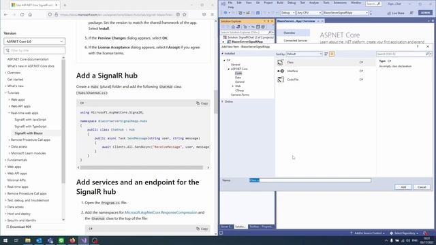Open What's new in ASP.NET Core docs

click(31, 66)
